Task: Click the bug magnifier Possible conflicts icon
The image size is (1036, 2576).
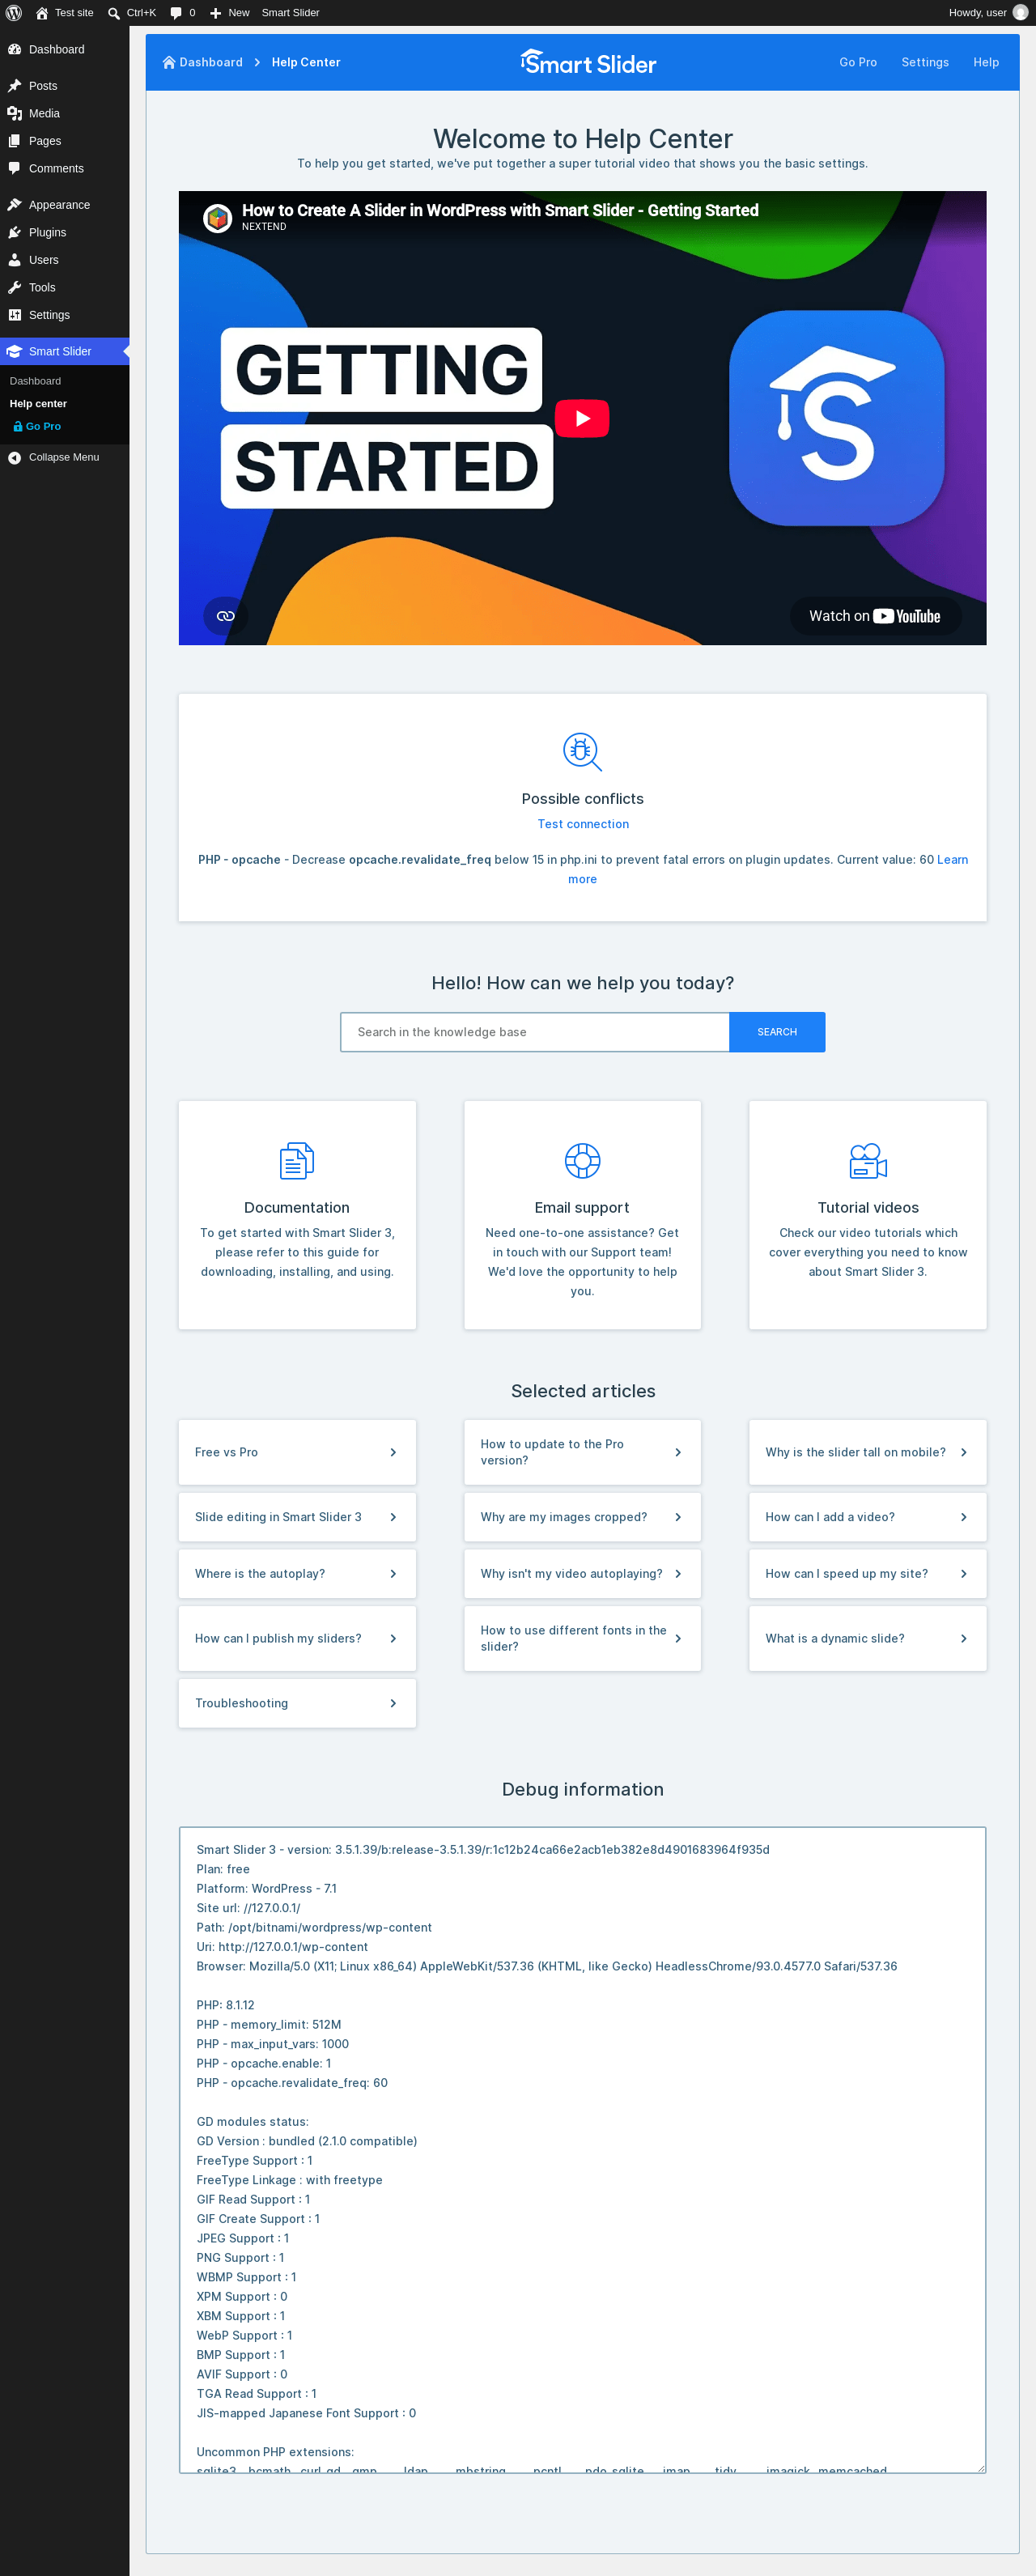Action: coord(582,752)
